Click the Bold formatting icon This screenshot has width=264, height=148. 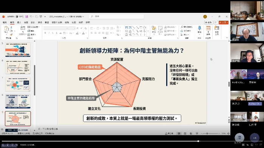tap(45, 33)
